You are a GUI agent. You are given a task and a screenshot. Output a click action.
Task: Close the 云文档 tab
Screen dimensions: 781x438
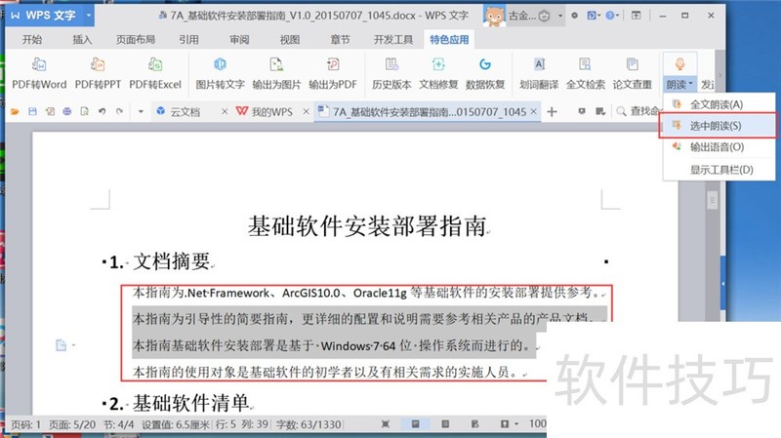(x=225, y=112)
